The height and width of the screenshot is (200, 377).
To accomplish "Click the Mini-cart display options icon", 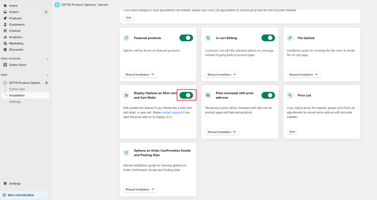I will (126, 95).
